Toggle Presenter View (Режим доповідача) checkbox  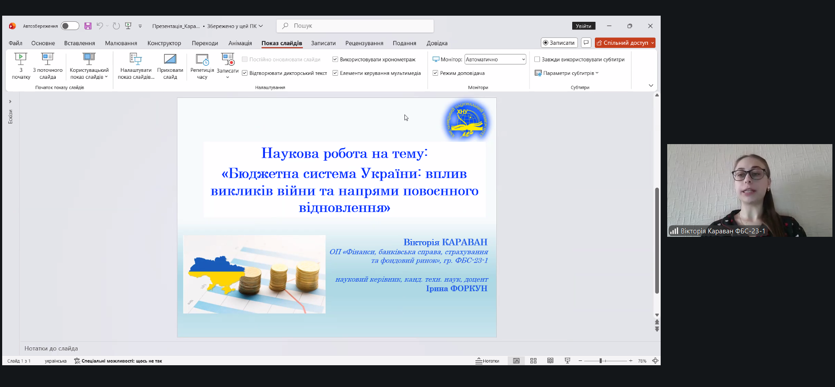pos(435,73)
